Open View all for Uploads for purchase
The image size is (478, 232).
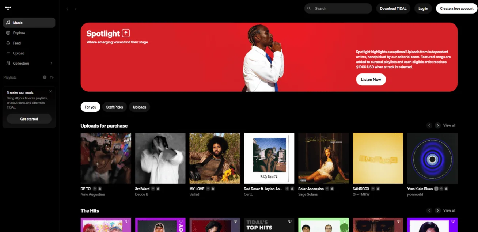[449, 125]
